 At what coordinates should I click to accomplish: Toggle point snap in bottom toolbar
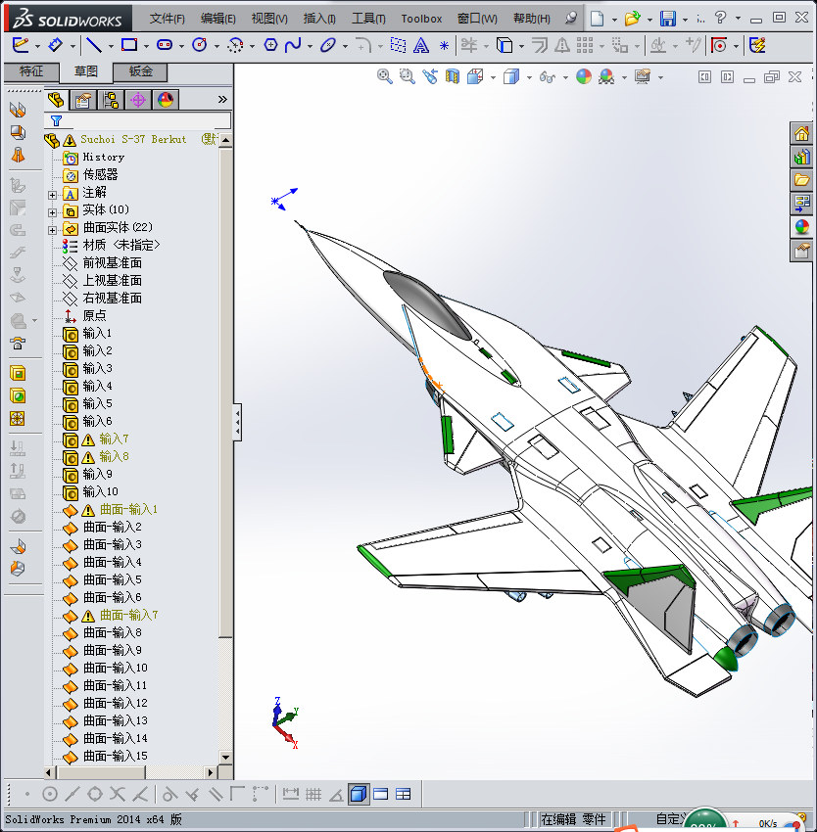27,795
